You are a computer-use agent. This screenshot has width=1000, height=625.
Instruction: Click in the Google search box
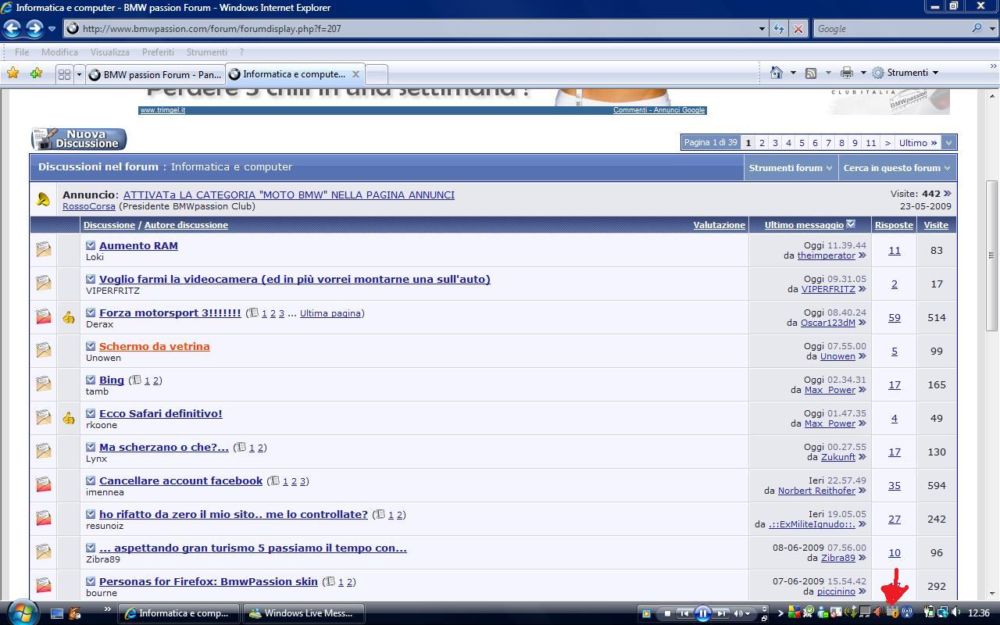pos(891,29)
